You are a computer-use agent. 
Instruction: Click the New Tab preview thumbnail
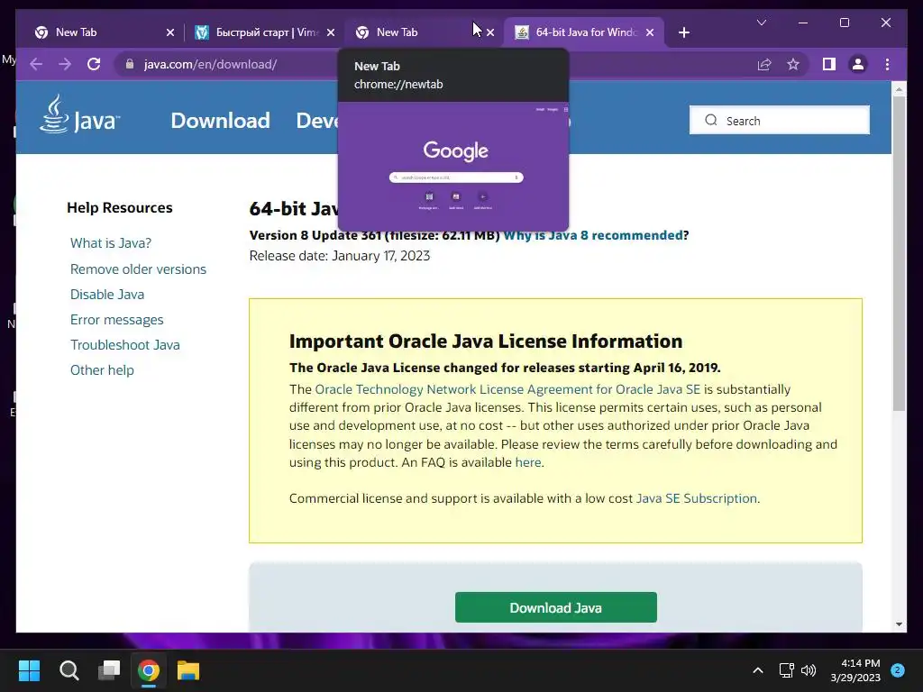(453, 167)
